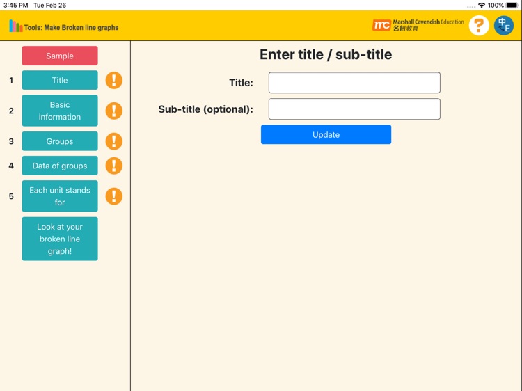Open the Groups step
The image size is (522, 391).
pos(60,141)
